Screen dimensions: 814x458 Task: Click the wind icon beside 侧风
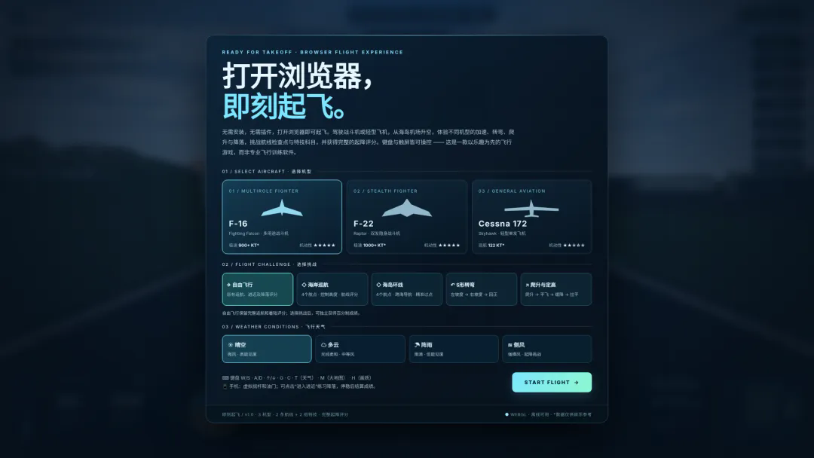[510, 345]
